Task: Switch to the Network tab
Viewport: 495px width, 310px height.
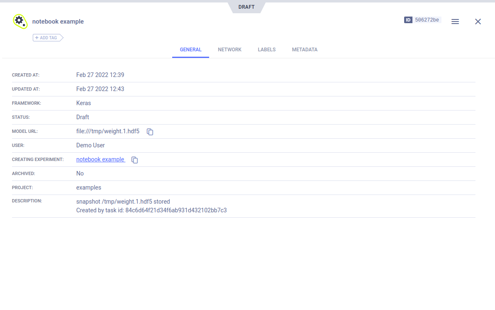Action: point(229,50)
